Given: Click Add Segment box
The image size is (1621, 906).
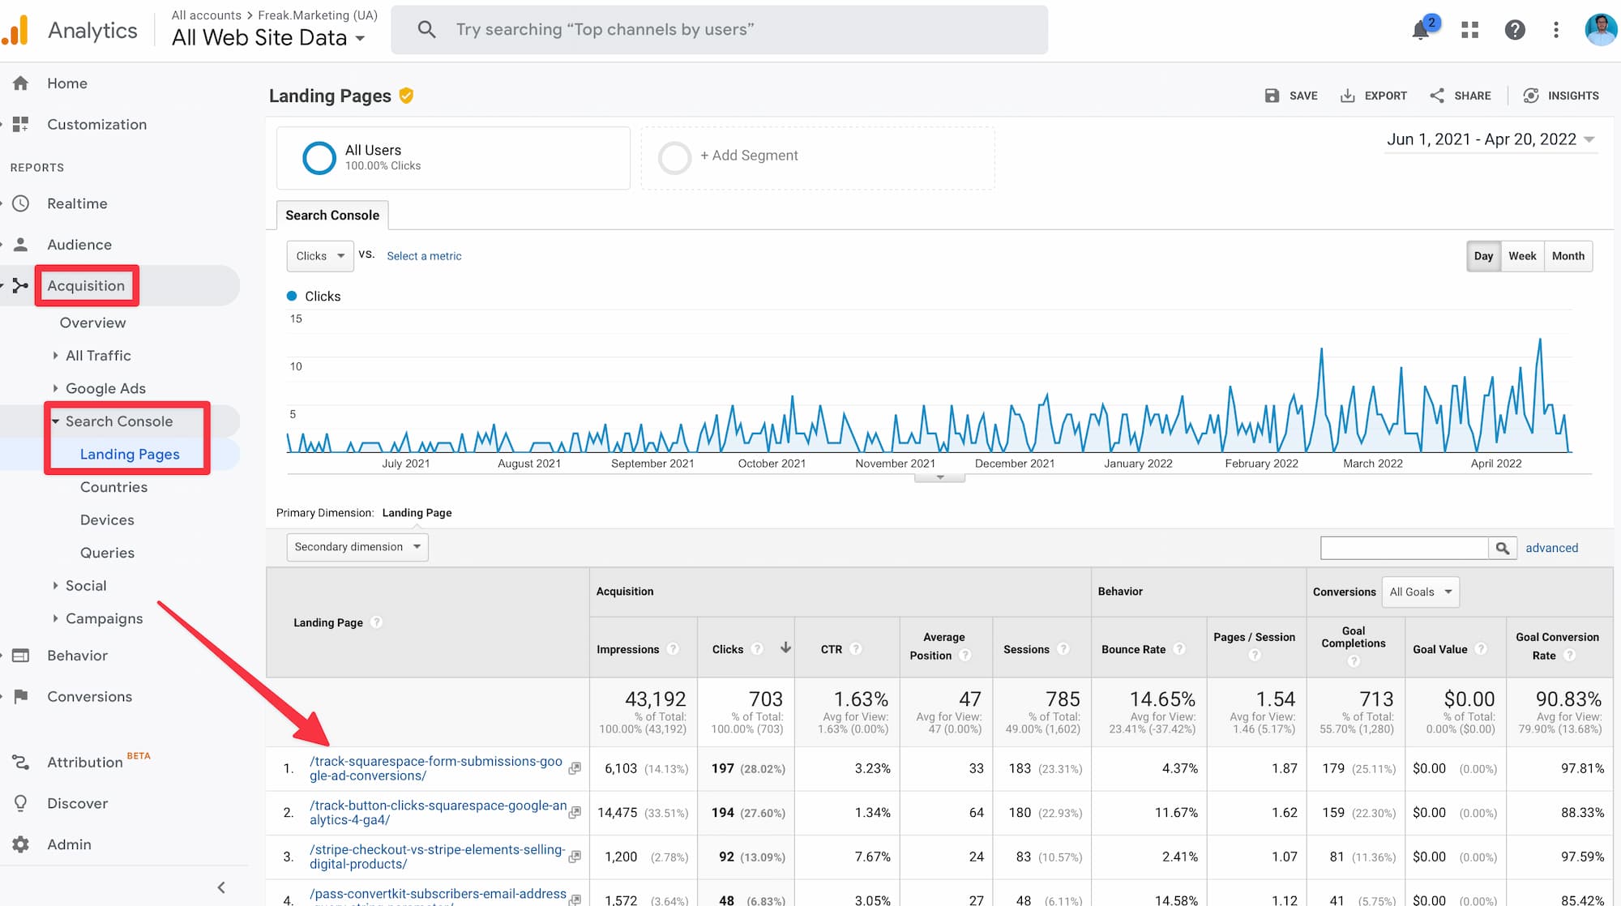Looking at the screenshot, I should click(818, 158).
